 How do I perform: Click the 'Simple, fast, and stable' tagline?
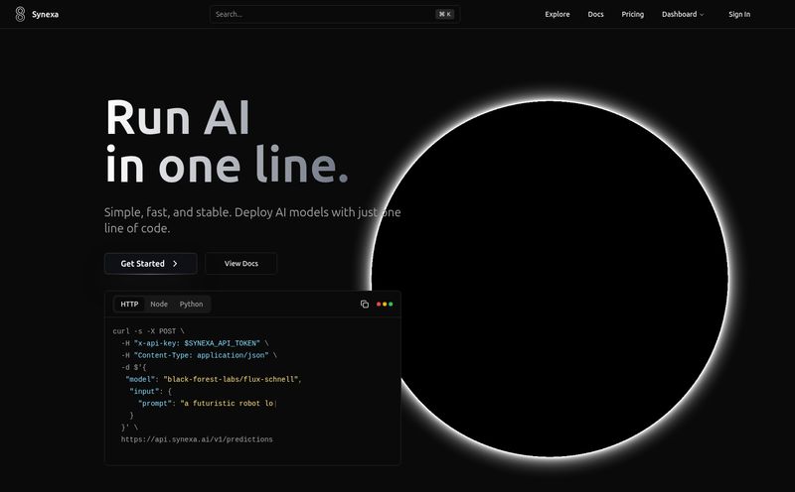coord(252,220)
